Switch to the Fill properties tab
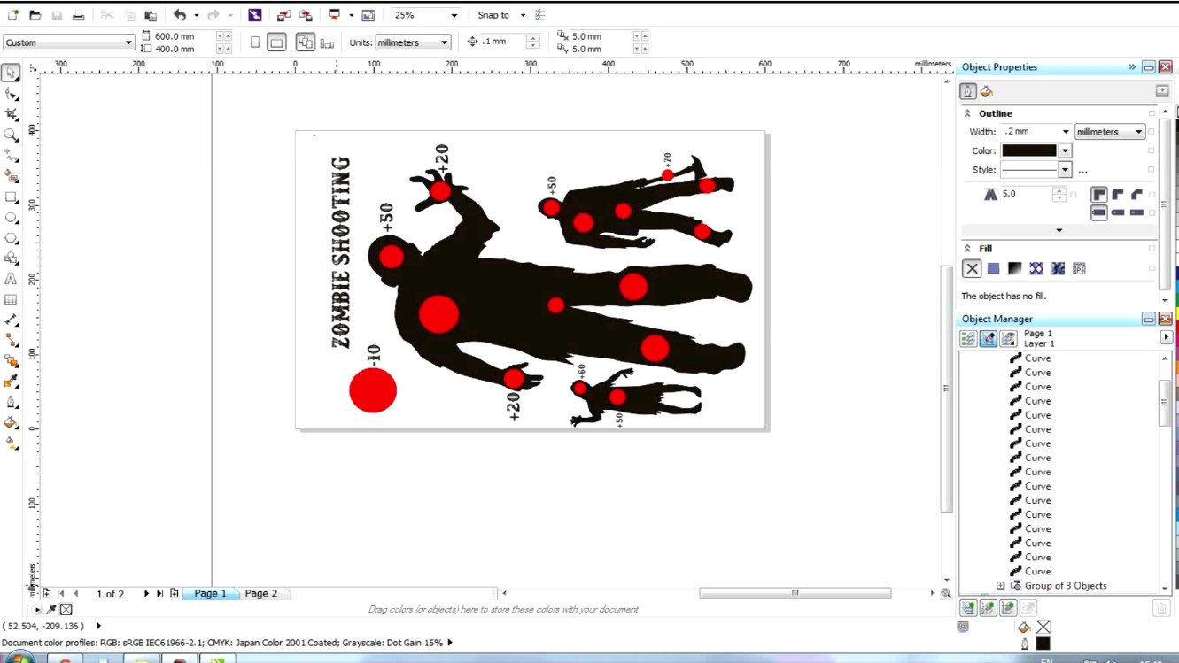This screenshot has height=663, width=1179. tap(987, 91)
